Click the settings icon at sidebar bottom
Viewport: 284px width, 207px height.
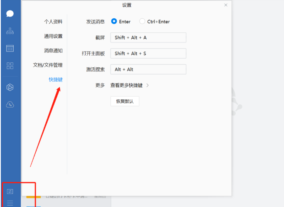pyautogui.click(x=10, y=192)
